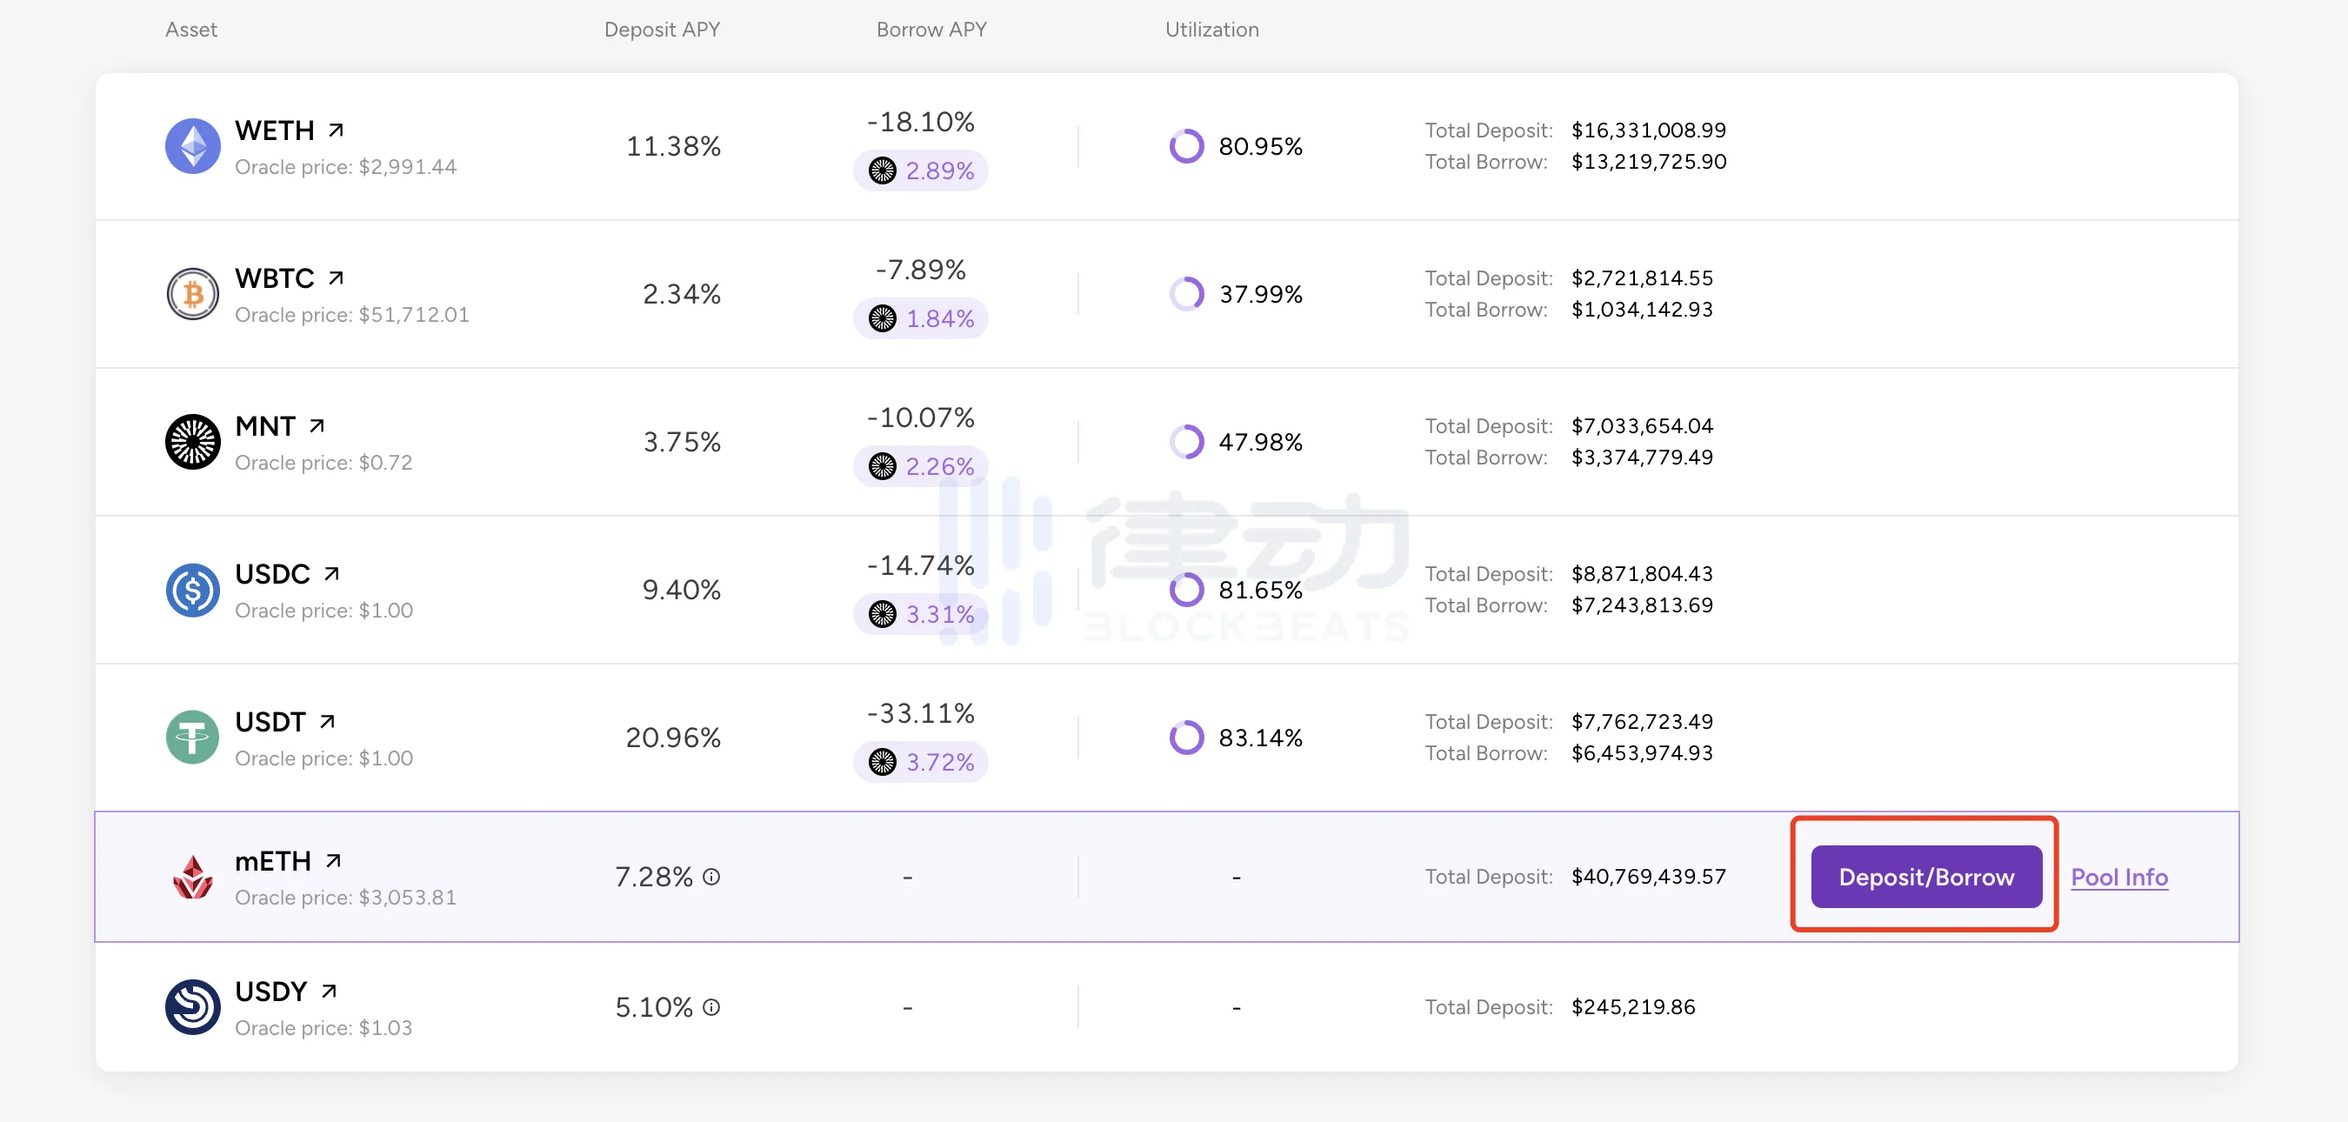Screen dimensions: 2348x1122
Task: Click the WETH utilization ring 80.95%
Action: pyautogui.click(x=1186, y=146)
